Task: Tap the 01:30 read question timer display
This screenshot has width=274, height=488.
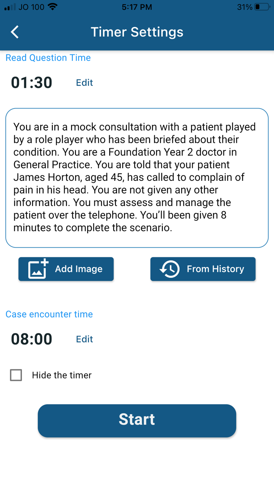Action: click(31, 83)
